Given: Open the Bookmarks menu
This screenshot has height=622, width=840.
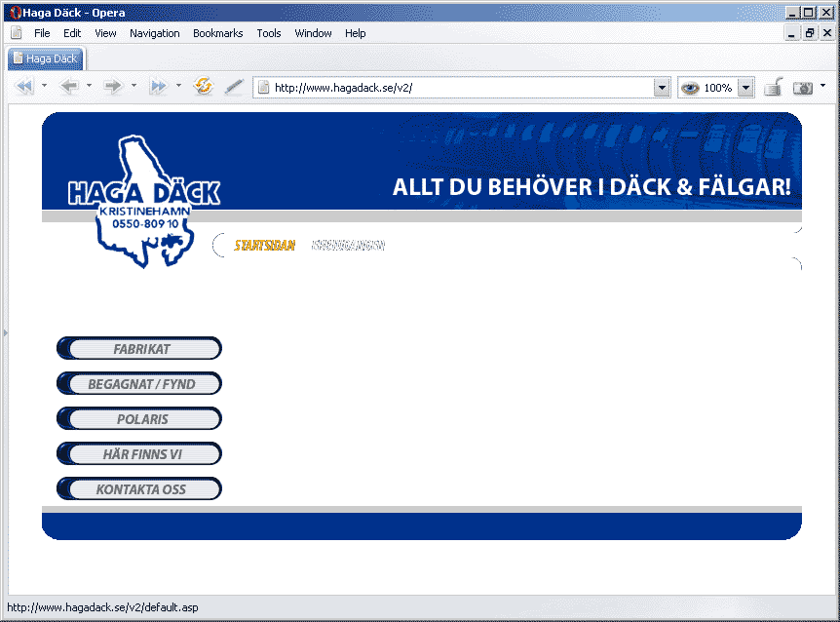Looking at the screenshot, I should (x=217, y=33).
